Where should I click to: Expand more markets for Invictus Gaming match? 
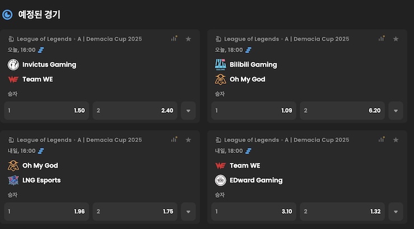pos(189,111)
